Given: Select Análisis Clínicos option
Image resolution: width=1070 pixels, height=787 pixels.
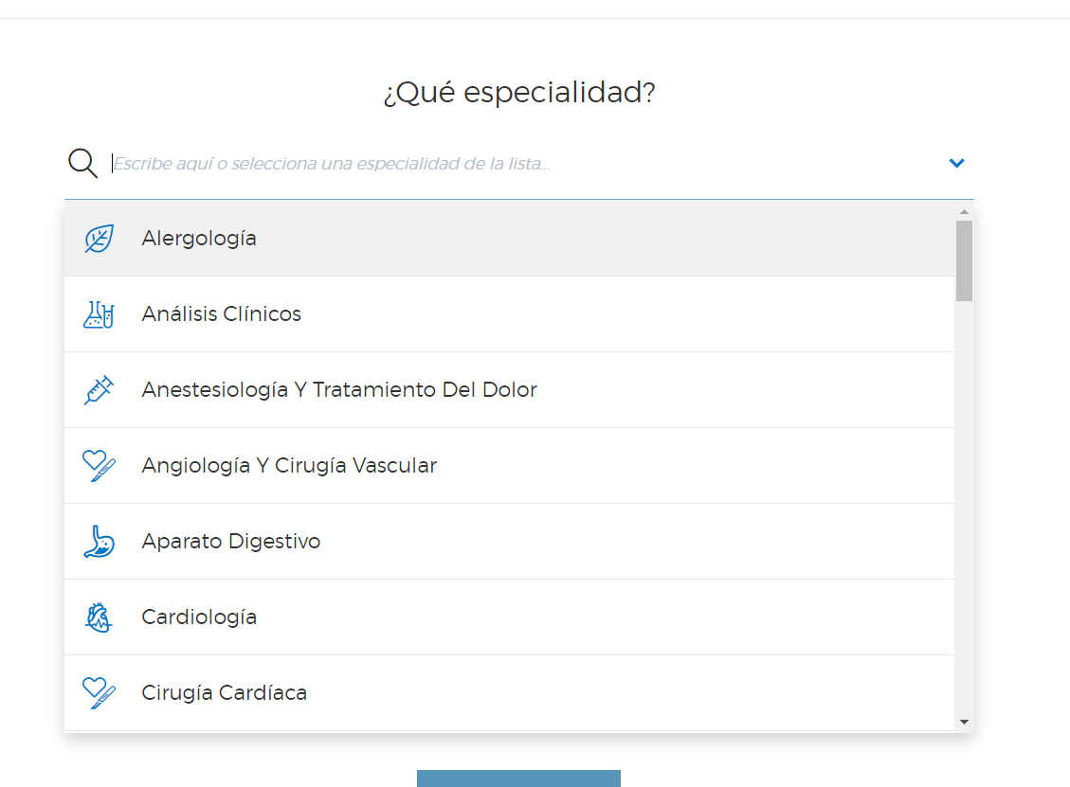Looking at the screenshot, I should (x=222, y=314).
